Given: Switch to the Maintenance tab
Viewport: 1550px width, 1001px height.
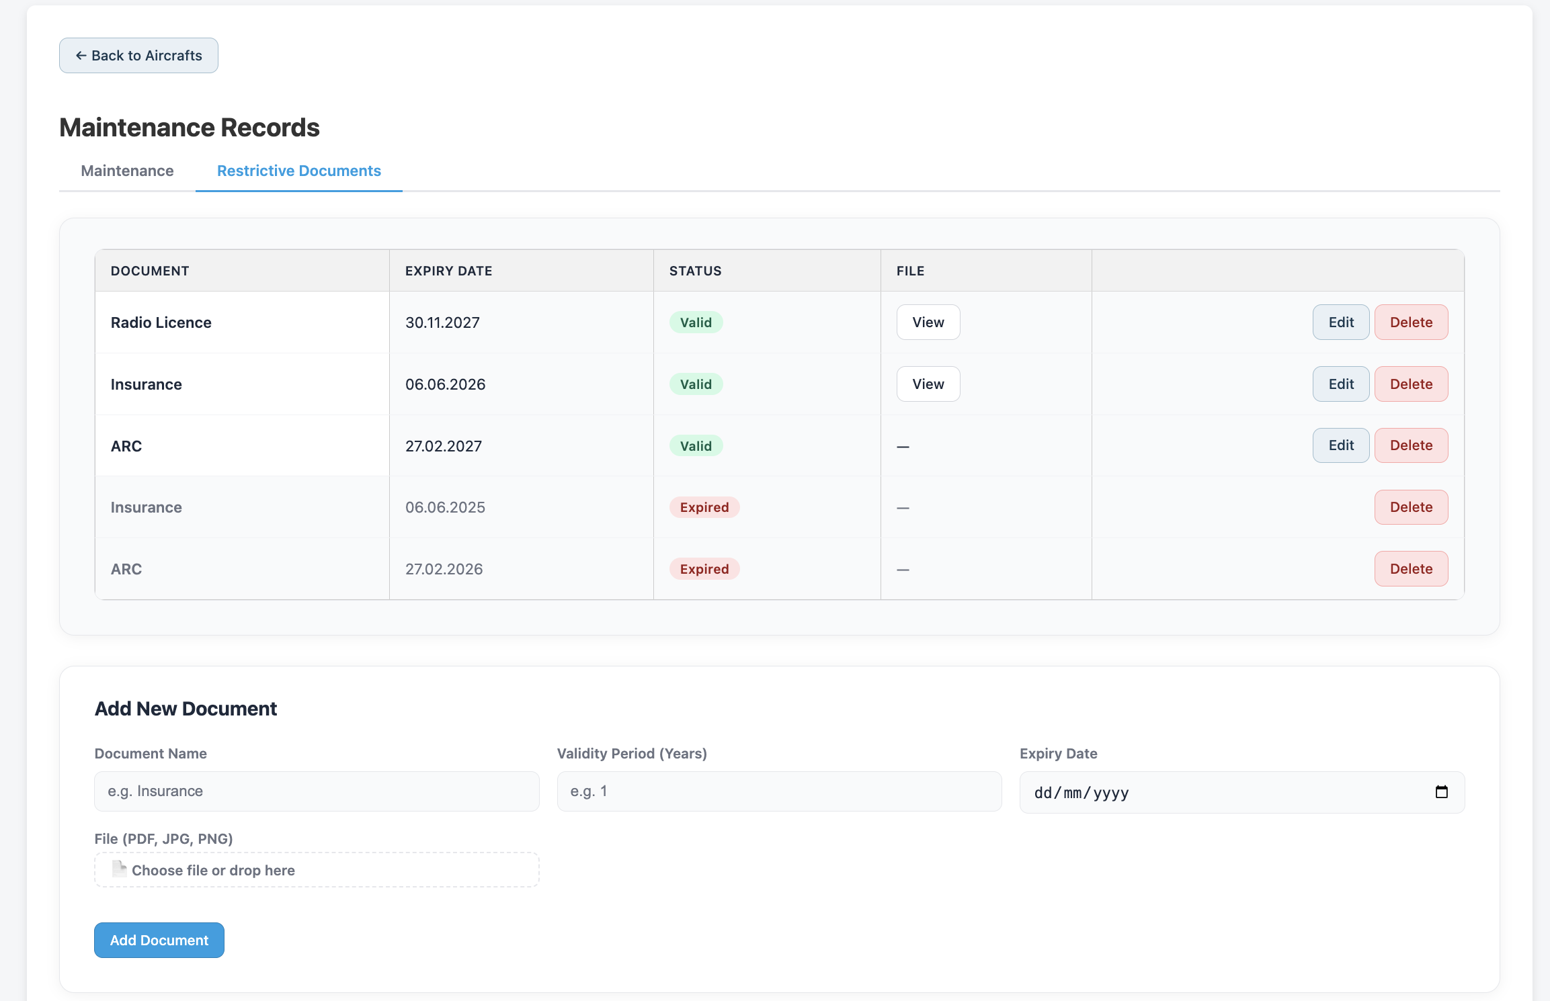Looking at the screenshot, I should point(127,171).
